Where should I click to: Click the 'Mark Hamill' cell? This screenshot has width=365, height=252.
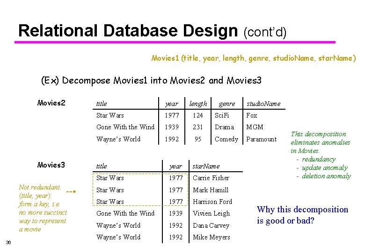[x=211, y=190]
